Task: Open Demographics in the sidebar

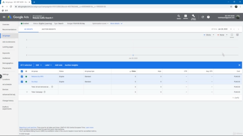Action: click(x=8, y=63)
